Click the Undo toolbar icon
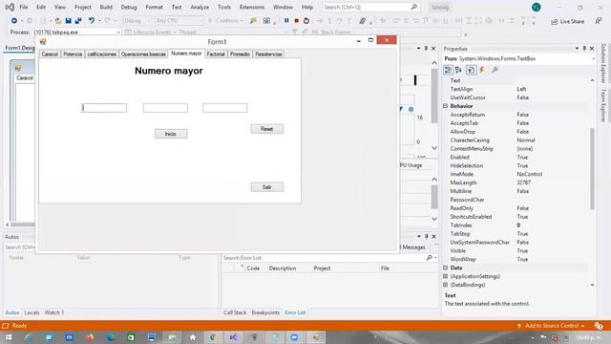Image resolution: width=611 pixels, height=344 pixels. pyautogui.click(x=92, y=21)
